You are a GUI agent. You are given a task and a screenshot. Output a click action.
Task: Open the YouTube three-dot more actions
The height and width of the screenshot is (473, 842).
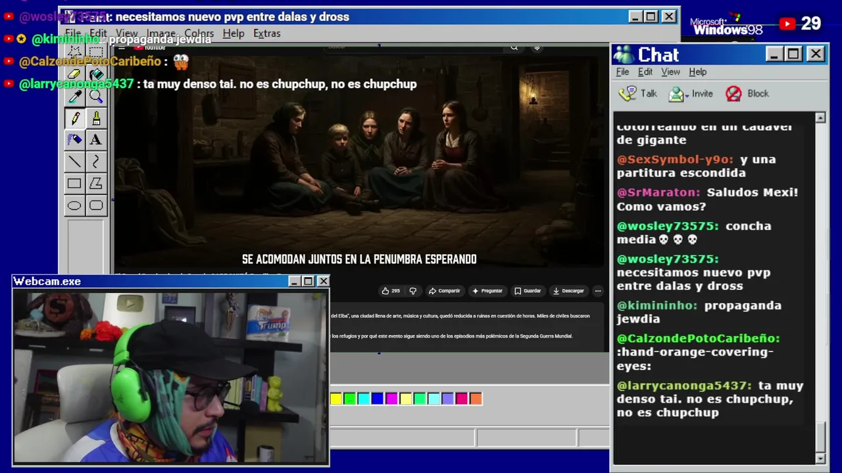point(597,290)
